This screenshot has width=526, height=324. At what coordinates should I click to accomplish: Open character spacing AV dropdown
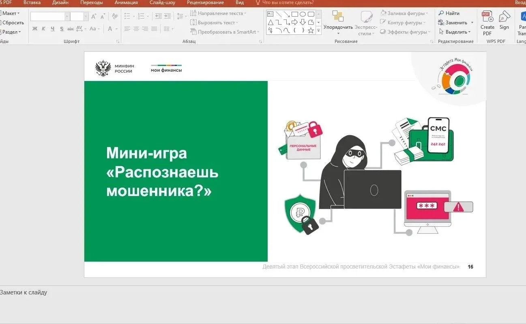pos(81,29)
